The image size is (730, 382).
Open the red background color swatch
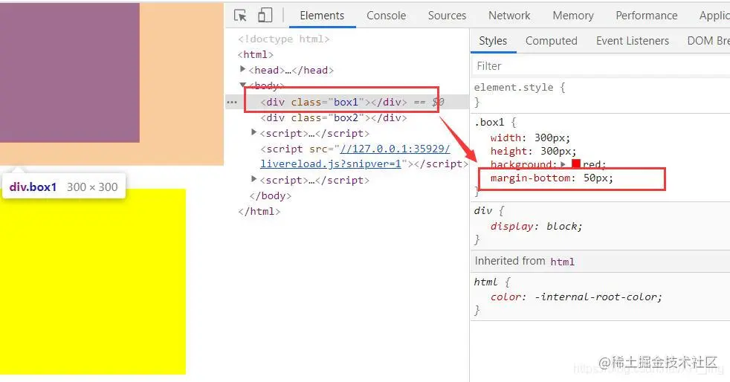point(576,164)
